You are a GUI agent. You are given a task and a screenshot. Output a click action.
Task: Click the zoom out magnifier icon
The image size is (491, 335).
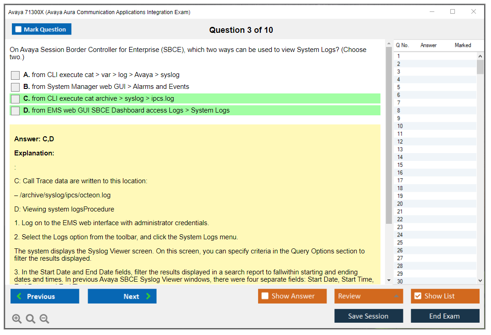coord(44,319)
